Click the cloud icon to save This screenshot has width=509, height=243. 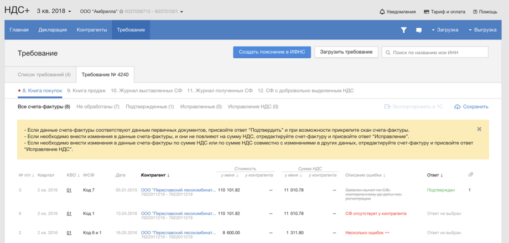click(457, 107)
